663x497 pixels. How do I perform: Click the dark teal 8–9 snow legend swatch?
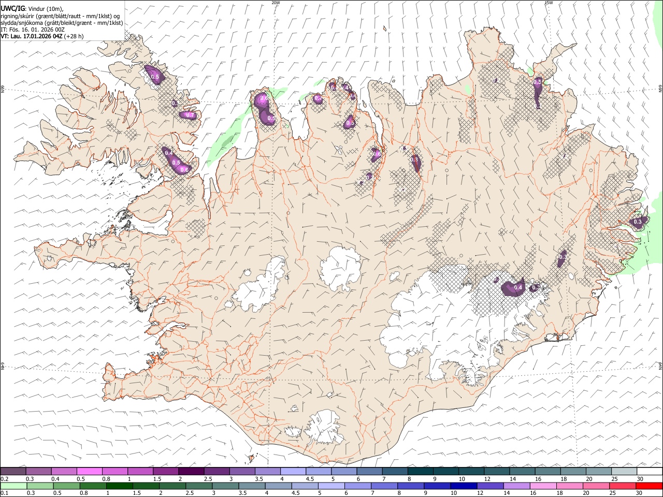coord(420,471)
